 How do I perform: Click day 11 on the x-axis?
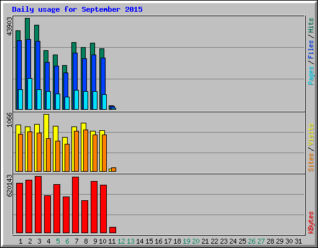pyautogui.click(x=112, y=241)
